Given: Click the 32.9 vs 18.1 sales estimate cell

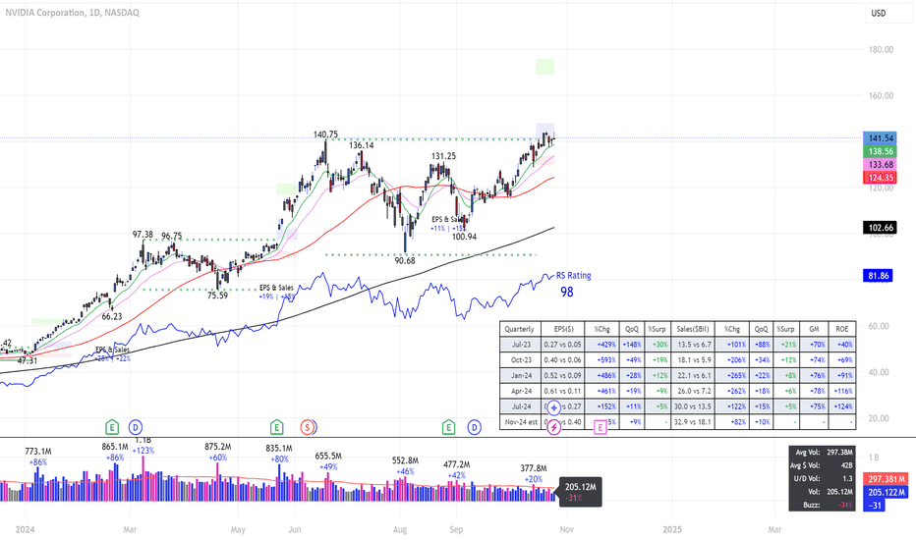Looking at the screenshot, I should 694,421.
